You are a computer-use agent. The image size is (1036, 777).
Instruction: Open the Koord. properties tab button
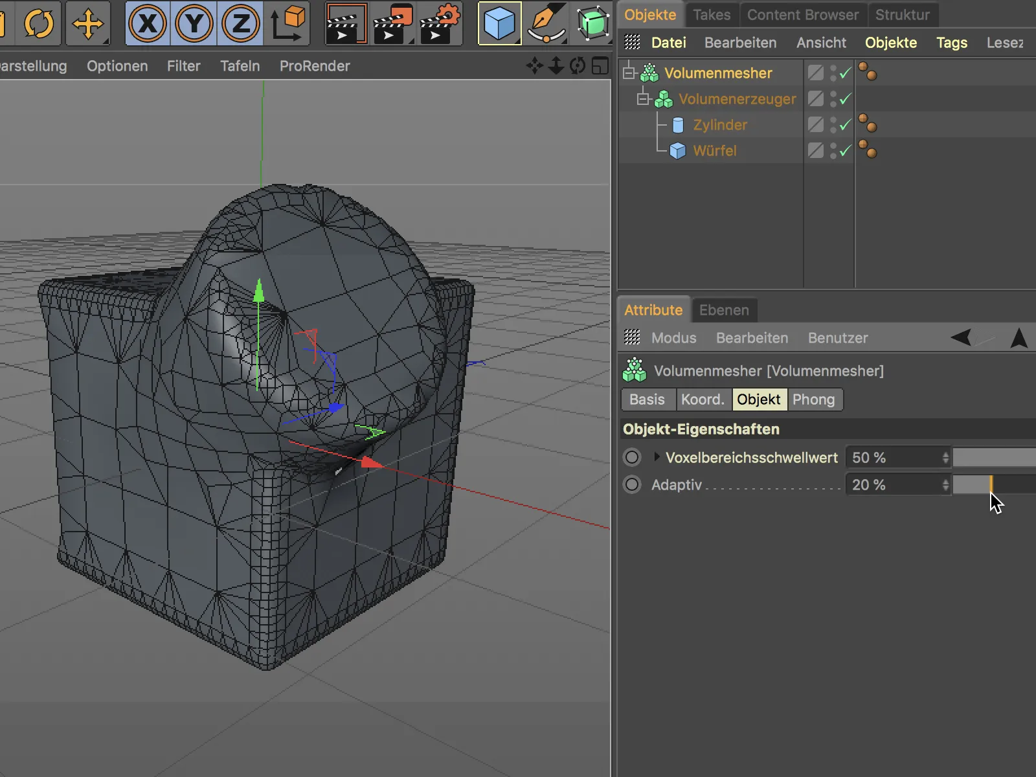[x=703, y=400]
